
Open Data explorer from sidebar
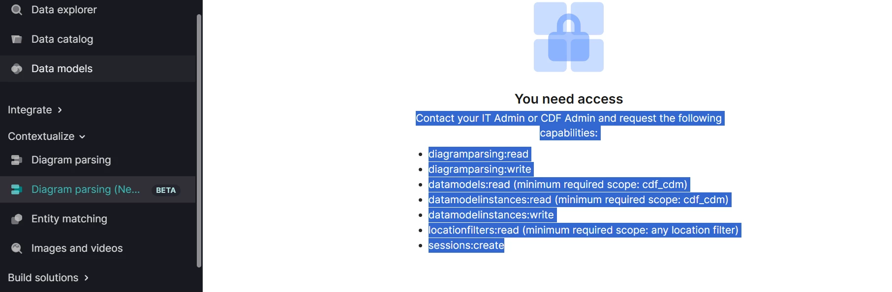(x=64, y=10)
